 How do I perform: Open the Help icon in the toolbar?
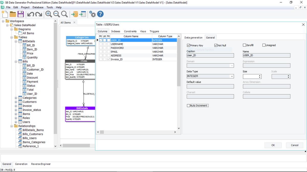click(100, 14)
